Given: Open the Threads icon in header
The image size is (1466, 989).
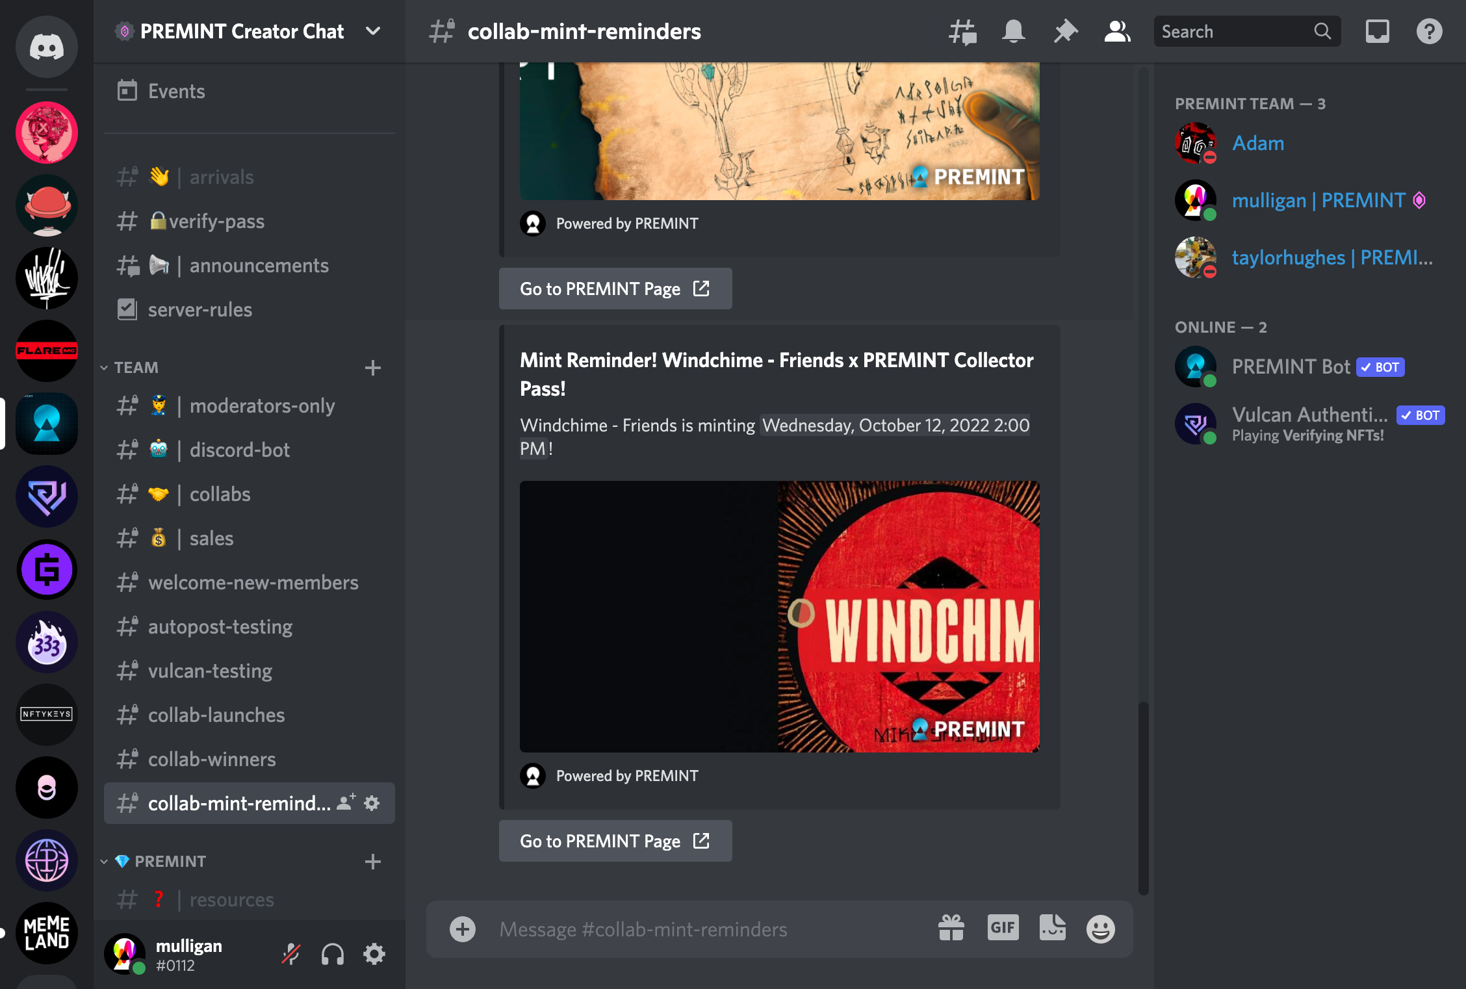Looking at the screenshot, I should click(962, 31).
